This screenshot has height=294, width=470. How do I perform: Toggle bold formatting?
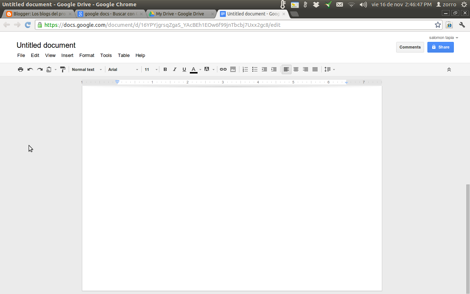(165, 69)
